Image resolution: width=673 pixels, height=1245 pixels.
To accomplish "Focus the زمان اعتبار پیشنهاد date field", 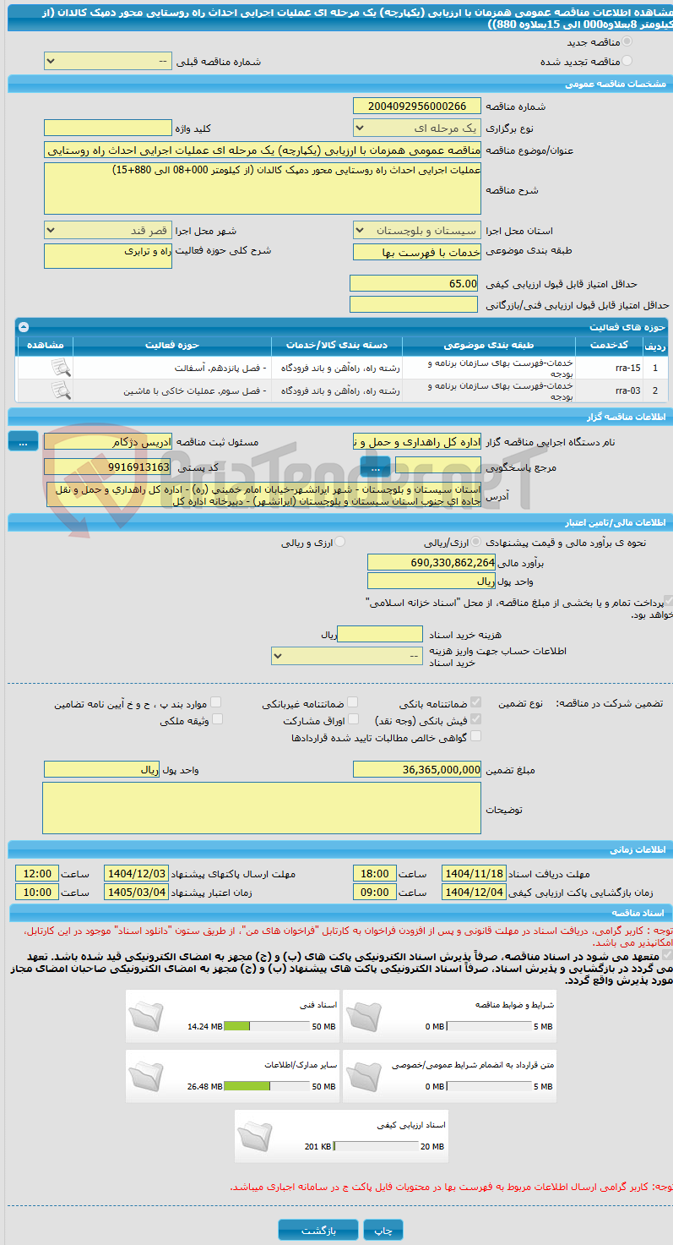I will 136,892.
